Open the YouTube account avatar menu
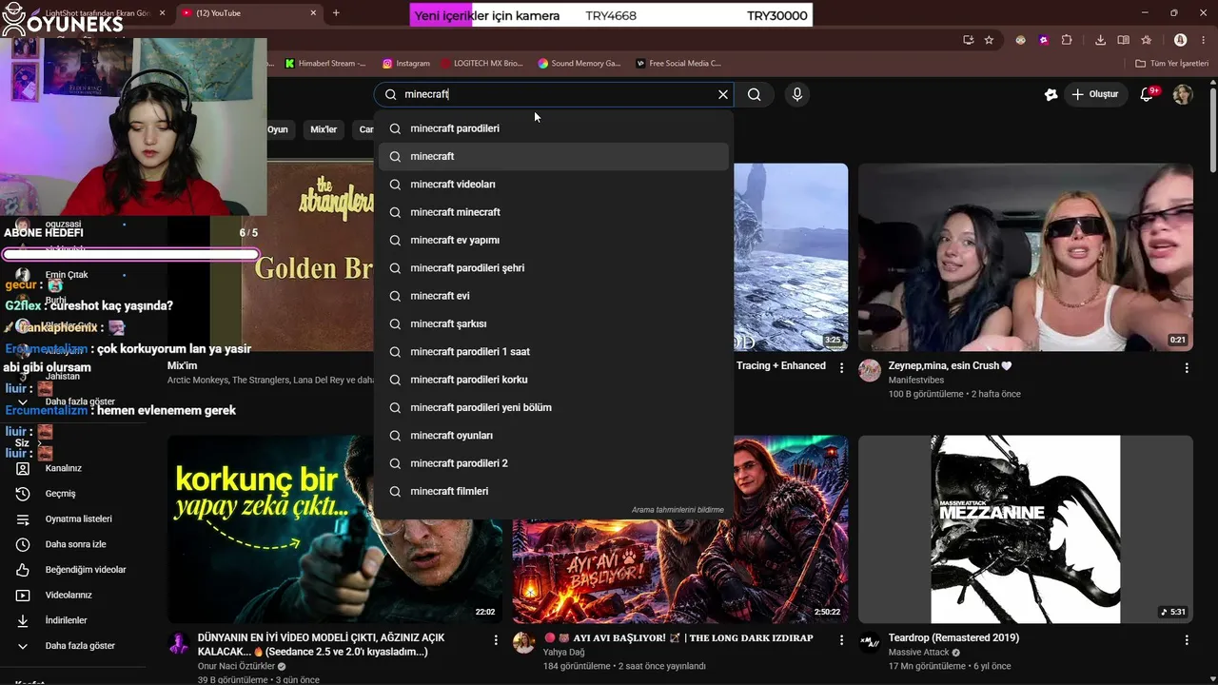The width and height of the screenshot is (1218, 685). [x=1183, y=94]
